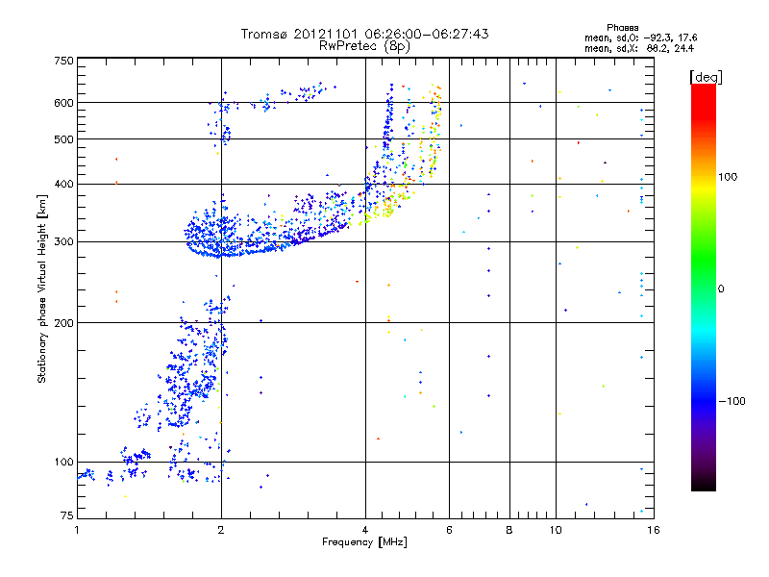Click the colorbar tick label "-100"
769x577 pixels.
732,401
